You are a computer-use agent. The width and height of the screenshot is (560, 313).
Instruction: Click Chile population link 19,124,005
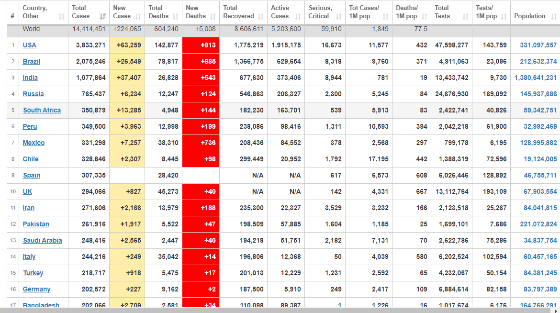point(540,159)
